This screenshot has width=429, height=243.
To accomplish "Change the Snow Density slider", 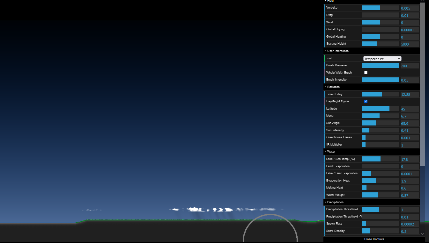I will (380, 231).
